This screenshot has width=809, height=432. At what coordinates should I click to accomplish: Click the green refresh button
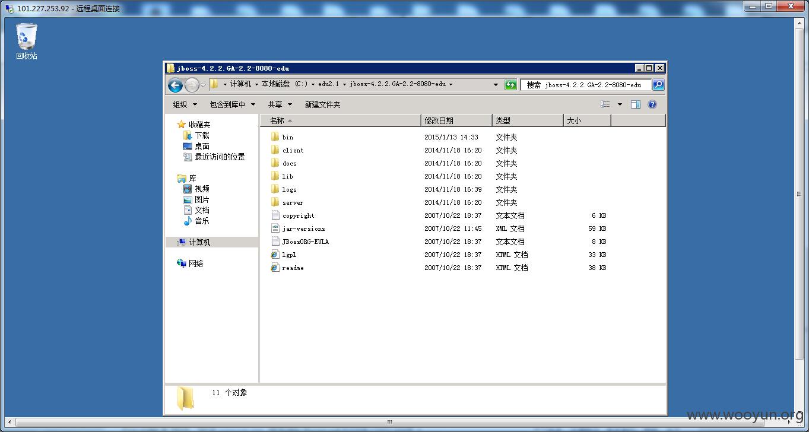(510, 85)
